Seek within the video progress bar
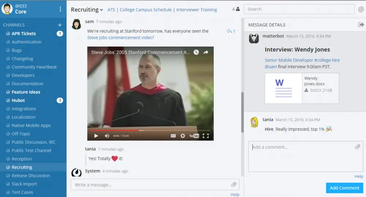 click(150, 130)
